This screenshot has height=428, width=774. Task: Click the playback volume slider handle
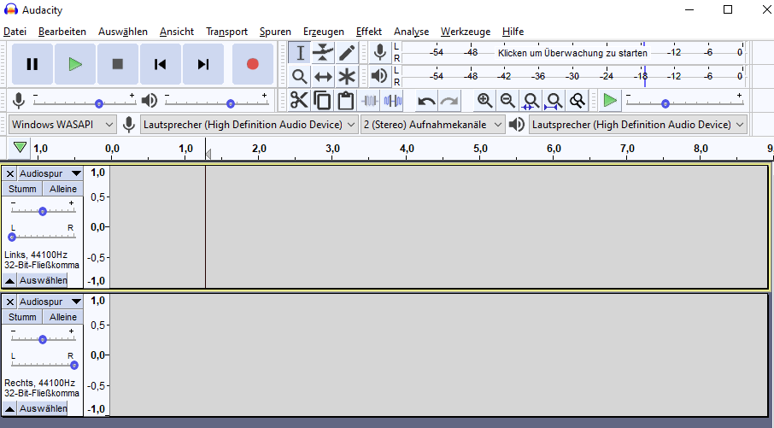[231, 103]
